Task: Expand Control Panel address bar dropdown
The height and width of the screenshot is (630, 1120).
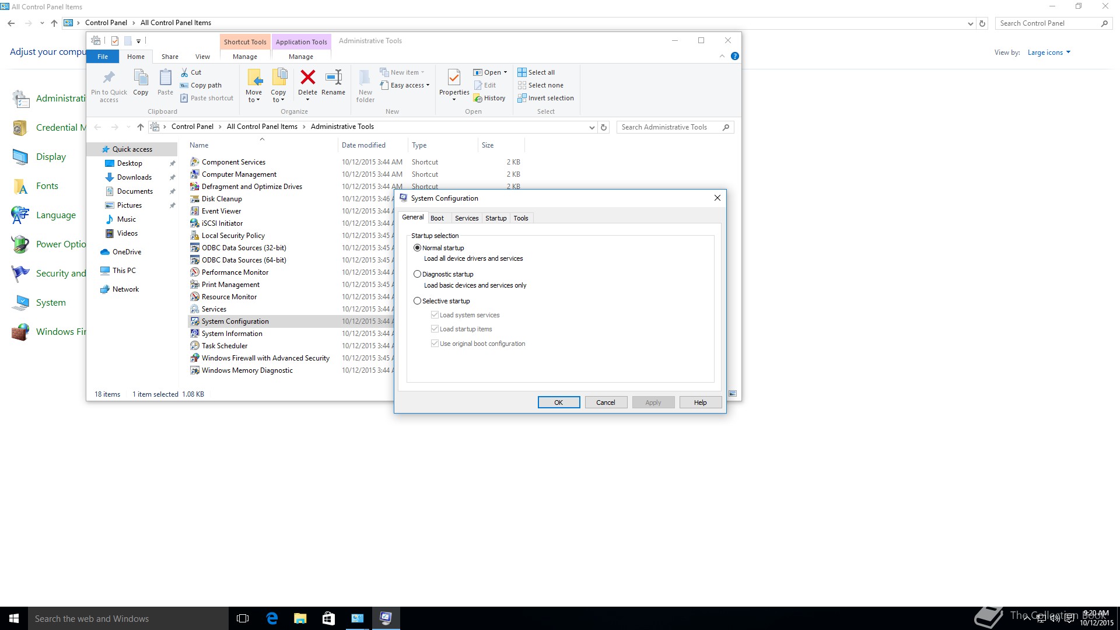Action: (x=970, y=23)
